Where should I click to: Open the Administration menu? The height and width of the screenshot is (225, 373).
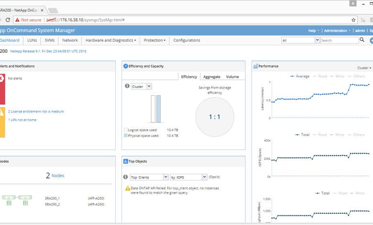click(337, 31)
